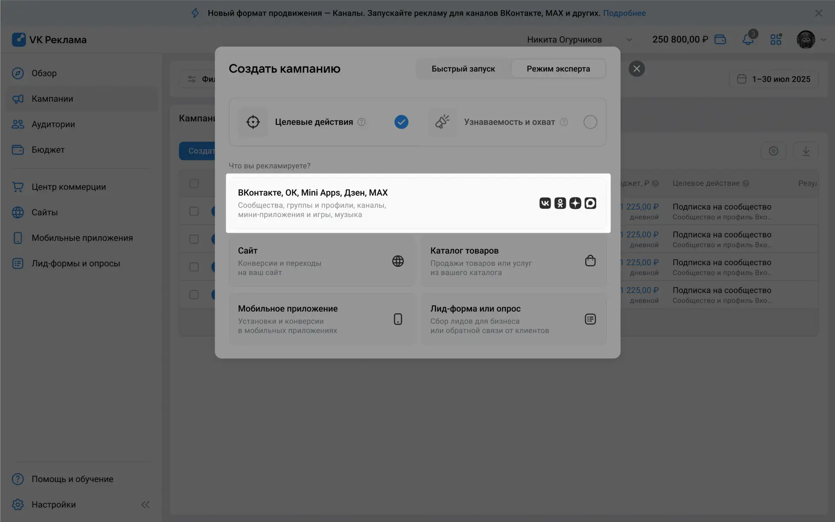
Task: Choose the Лид-форма или опрос option
Action: [514, 319]
